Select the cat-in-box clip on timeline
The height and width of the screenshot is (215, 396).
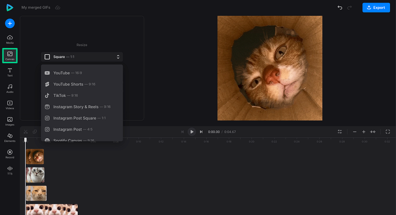click(x=35, y=157)
